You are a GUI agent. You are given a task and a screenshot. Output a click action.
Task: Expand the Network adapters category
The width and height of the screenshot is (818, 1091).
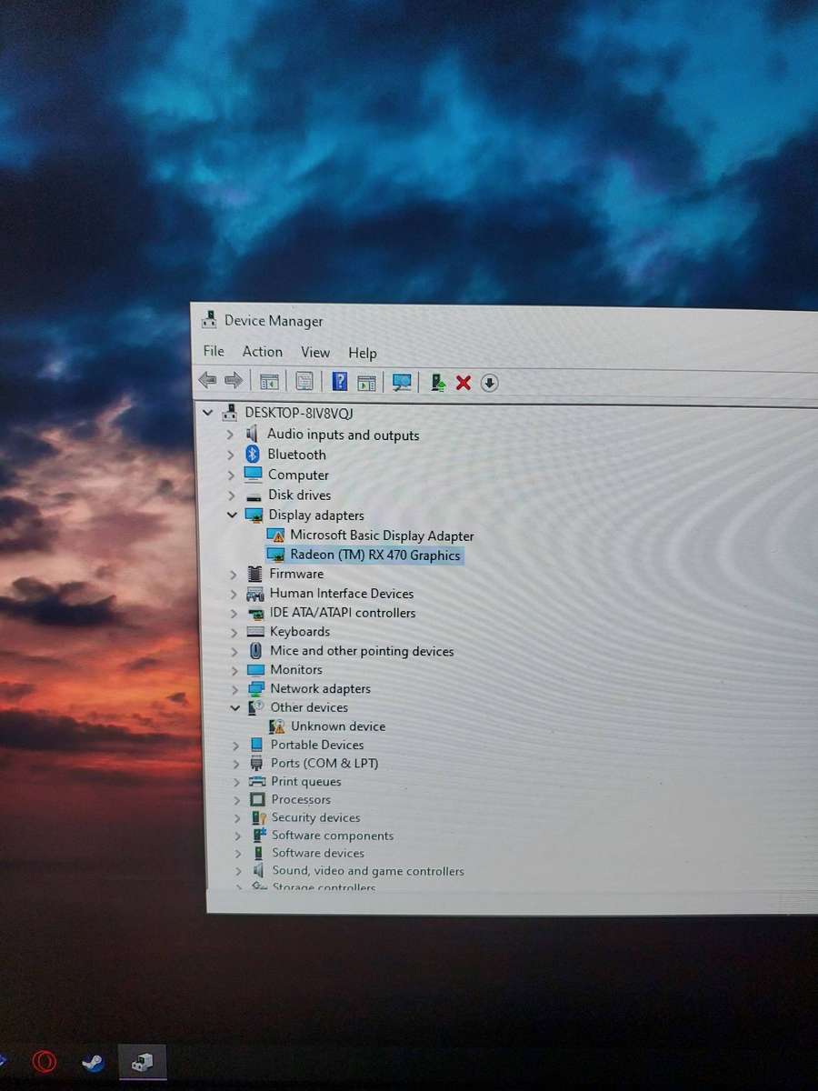[234, 688]
